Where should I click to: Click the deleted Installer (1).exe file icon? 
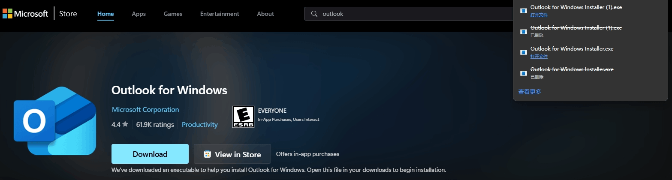click(523, 32)
